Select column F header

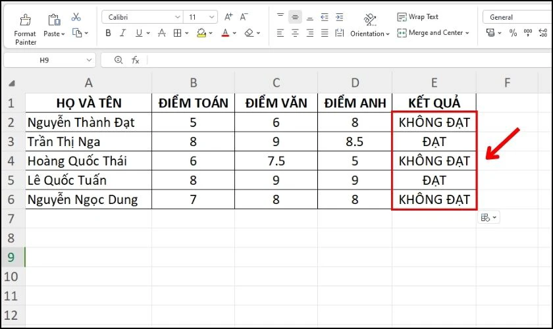click(x=507, y=83)
